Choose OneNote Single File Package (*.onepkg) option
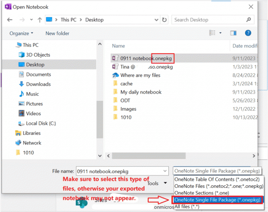This screenshot has width=268, height=212. tap(217, 200)
